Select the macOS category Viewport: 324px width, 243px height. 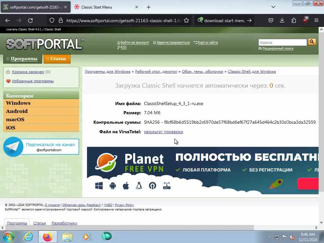click(x=41, y=119)
